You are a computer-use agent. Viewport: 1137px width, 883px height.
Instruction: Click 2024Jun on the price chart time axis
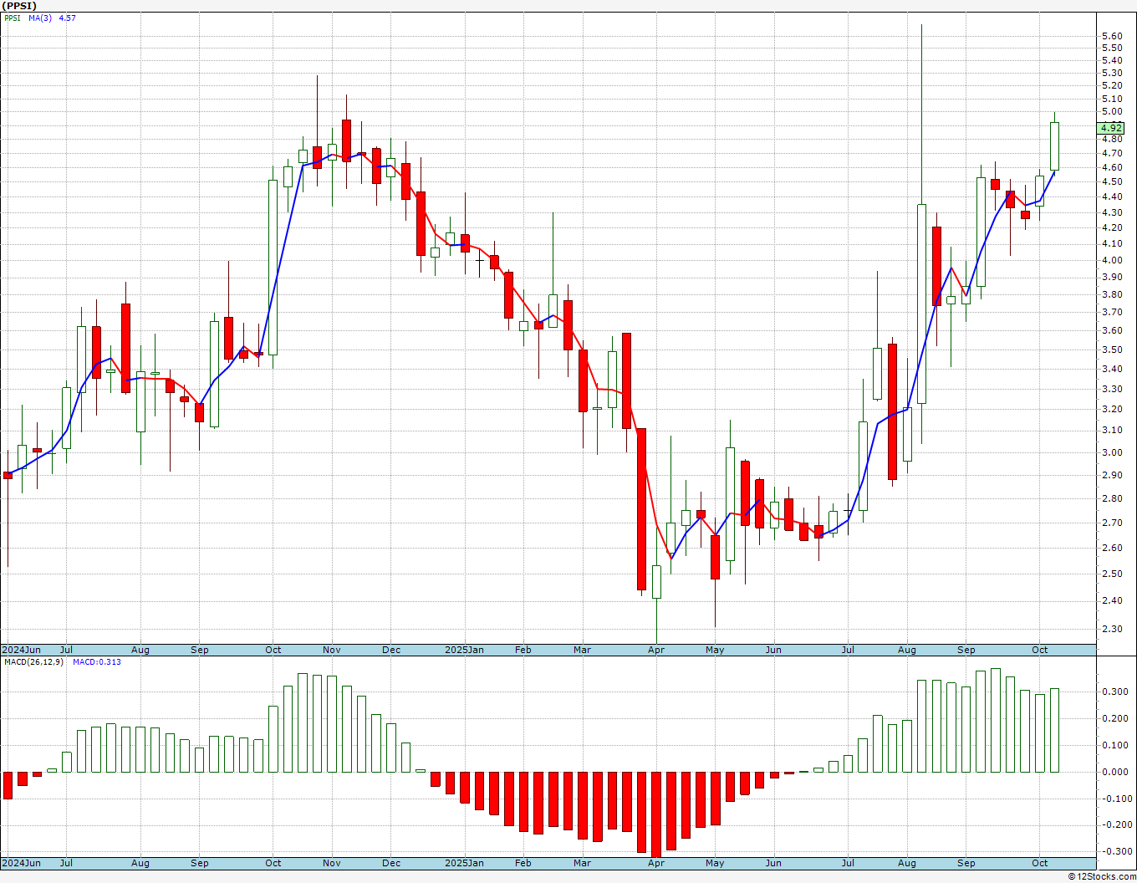click(21, 650)
